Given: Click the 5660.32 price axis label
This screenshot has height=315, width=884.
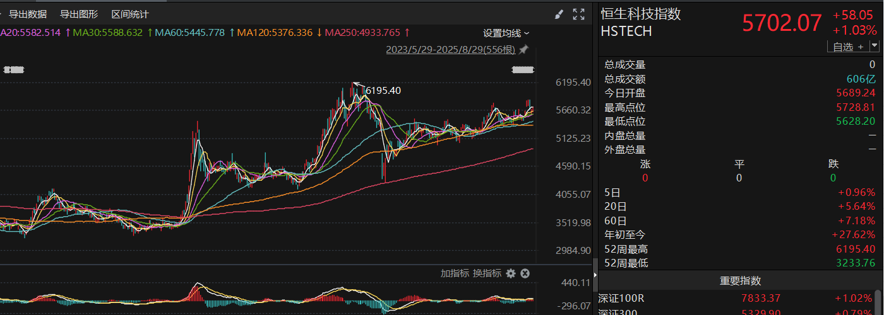Looking at the screenshot, I should point(573,110).
